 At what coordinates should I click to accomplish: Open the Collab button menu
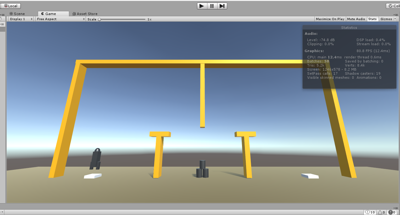tap(393, 6)
